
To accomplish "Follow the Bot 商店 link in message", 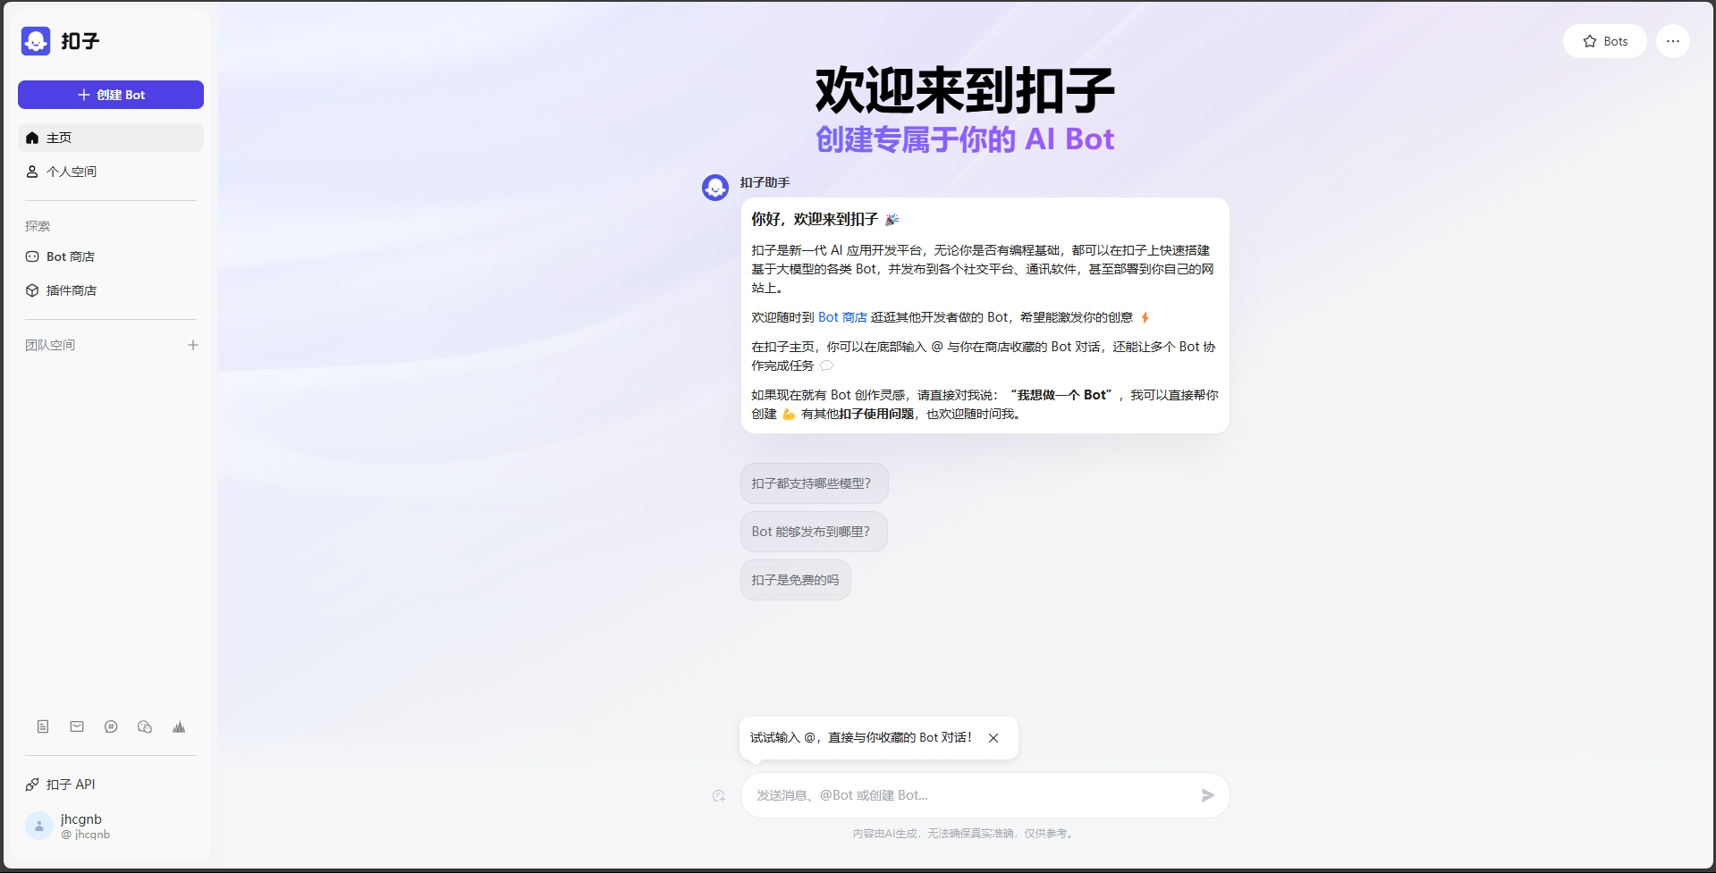I will pyautogui.click(x=842, y=317).
